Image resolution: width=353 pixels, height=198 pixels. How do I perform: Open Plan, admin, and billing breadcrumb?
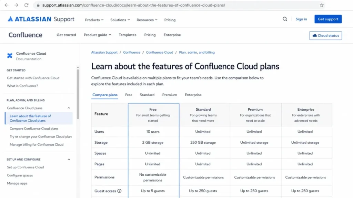tap(196, 52)
